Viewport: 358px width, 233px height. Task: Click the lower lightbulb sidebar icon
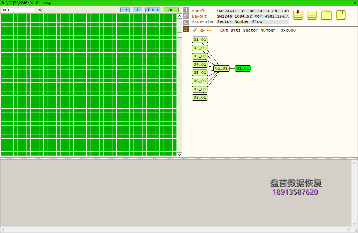pyautogui.click(x=186, y=23)
